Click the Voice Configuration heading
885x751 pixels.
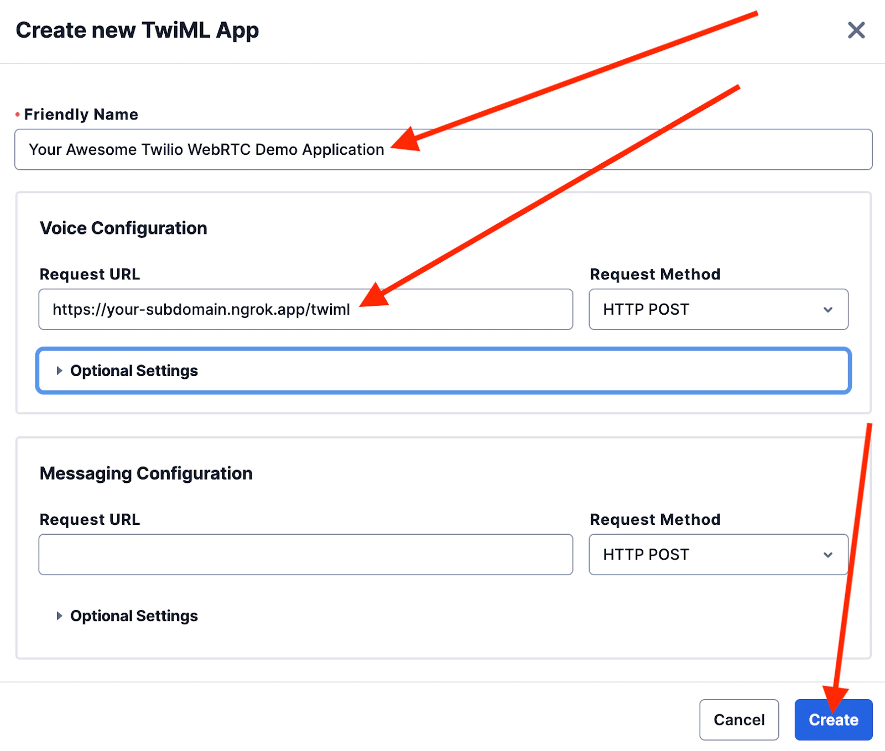[x=123, y=228]
